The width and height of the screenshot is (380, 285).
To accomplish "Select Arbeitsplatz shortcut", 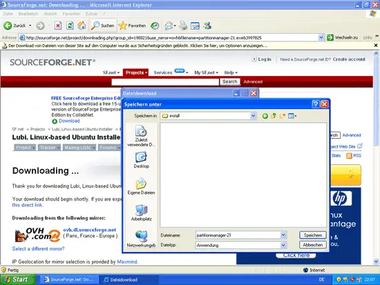I will click(x=141, y=213).
